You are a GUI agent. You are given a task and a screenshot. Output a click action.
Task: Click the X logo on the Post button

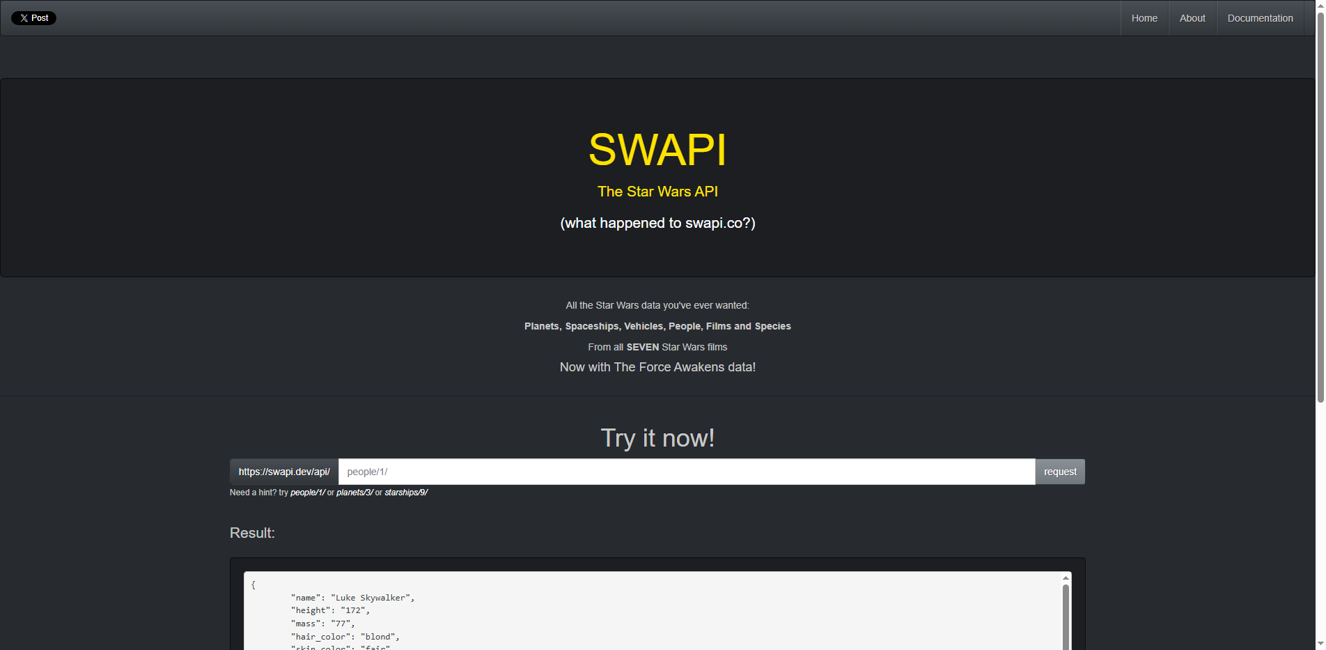pos(23,17)
